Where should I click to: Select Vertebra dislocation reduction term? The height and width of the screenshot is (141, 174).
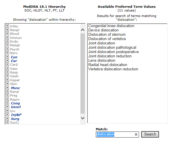[113, 69]
